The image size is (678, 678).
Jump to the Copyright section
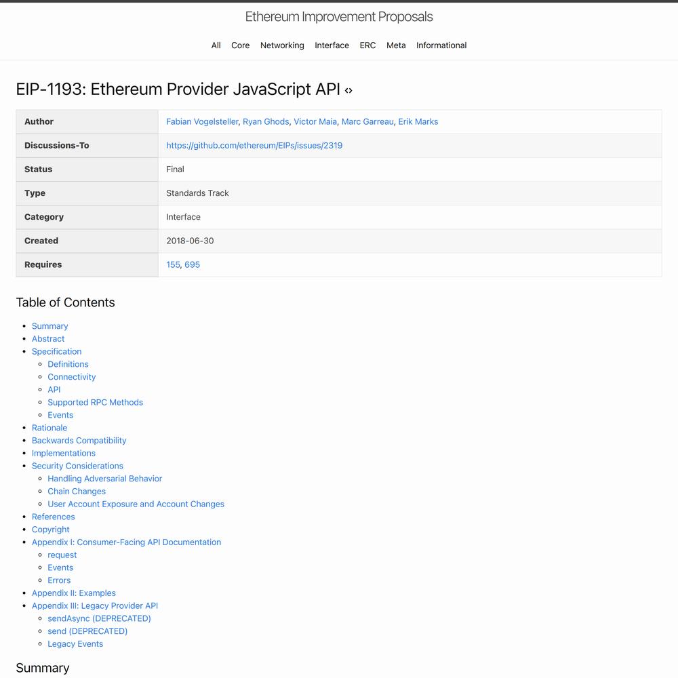51,530
